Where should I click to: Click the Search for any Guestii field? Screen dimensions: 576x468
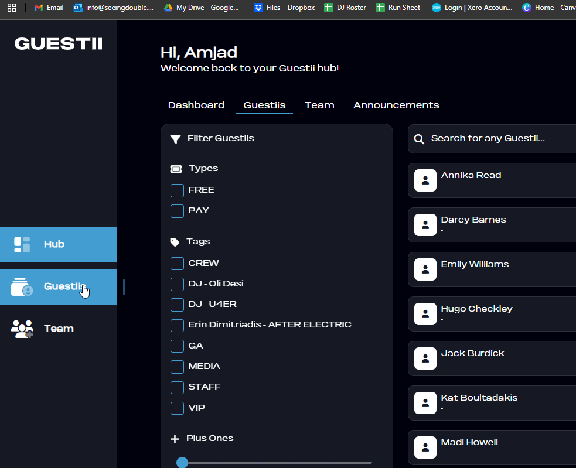click(x=492, y=139)
